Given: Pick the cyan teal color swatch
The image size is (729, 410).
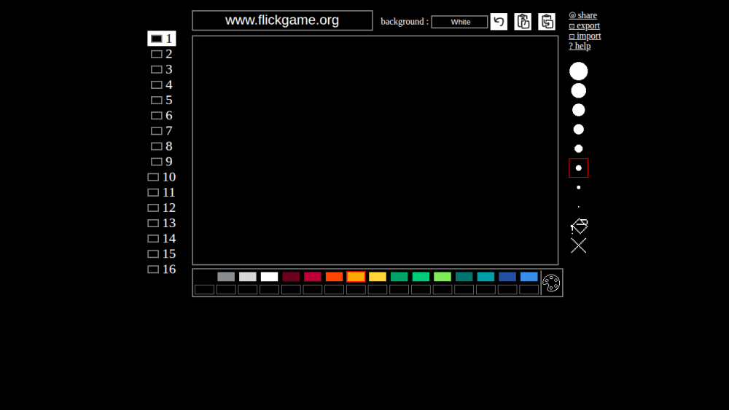Looking at the screenshot, I should coord(486,277).
